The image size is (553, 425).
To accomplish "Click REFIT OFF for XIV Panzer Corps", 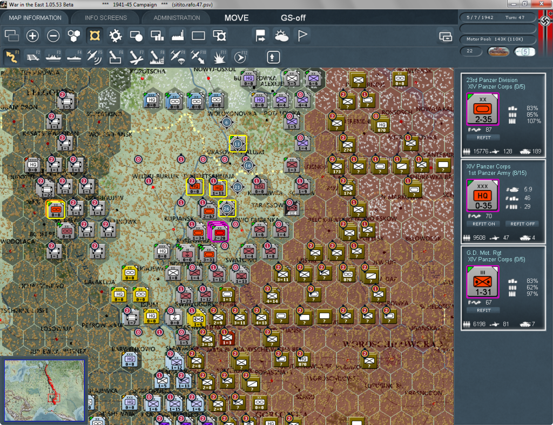I will pyautogui.click(x=522, y=224).
